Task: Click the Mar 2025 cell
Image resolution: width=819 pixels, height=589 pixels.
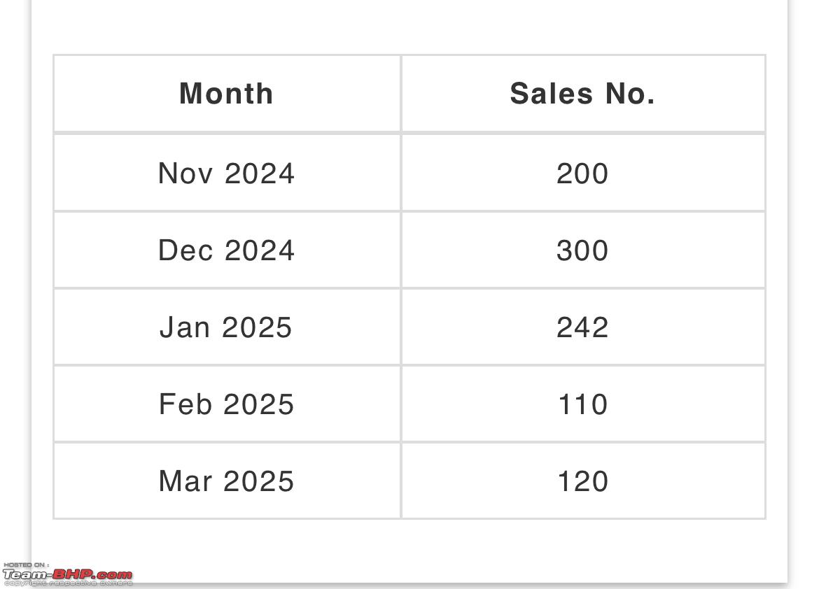Action: pyautogui.click(x=227, y=481)
